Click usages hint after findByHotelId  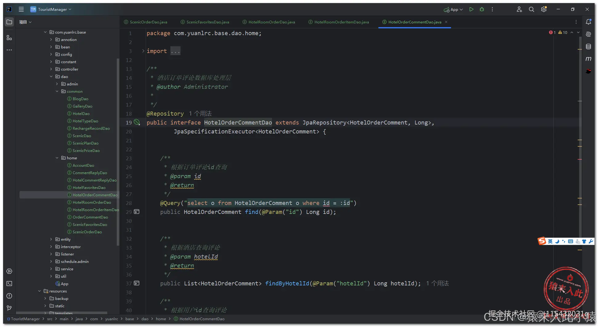437,283
